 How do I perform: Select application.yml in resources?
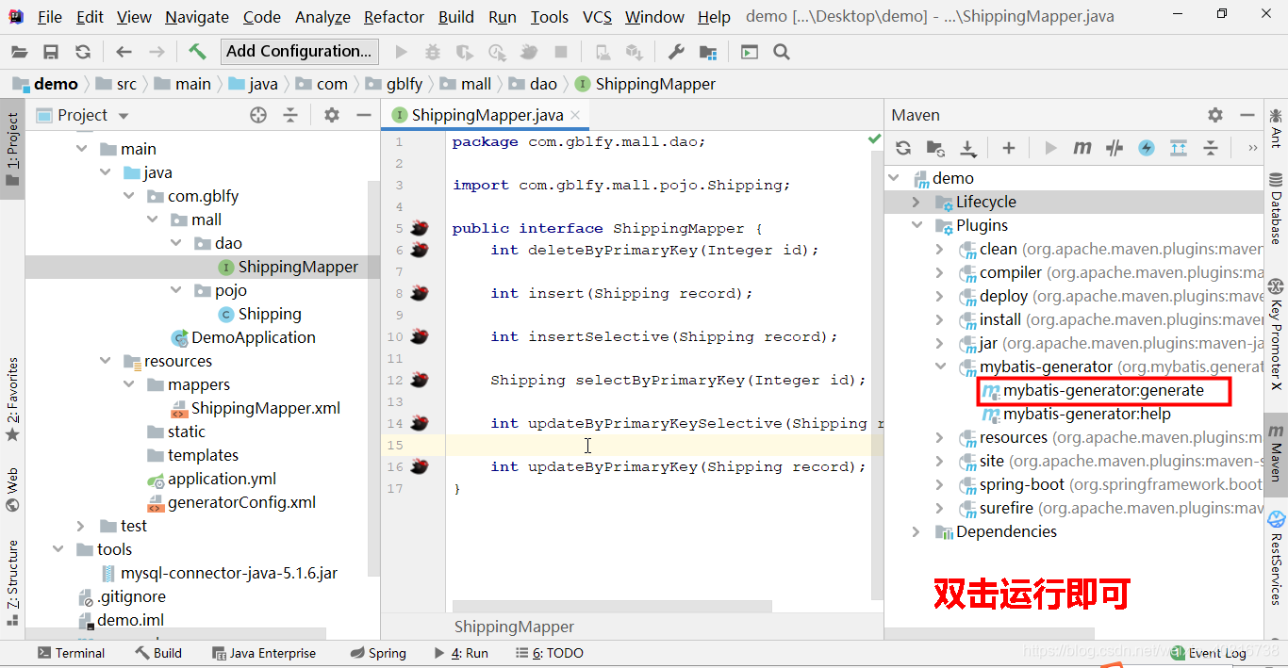(222, 479)
